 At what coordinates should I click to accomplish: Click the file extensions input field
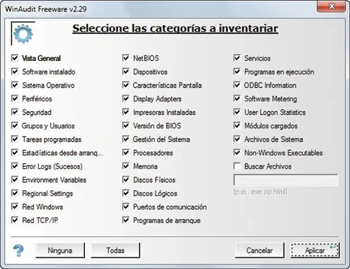point(286,180)
